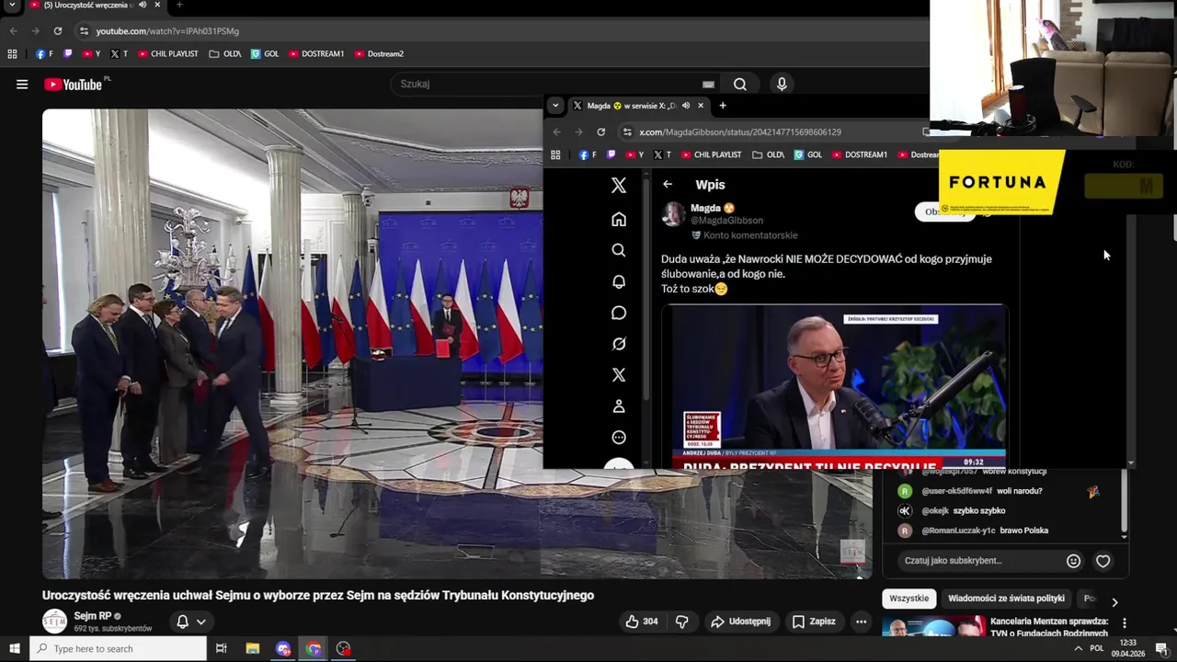Reload the X.com window page

pyautogui.click(x=600, y=132)
